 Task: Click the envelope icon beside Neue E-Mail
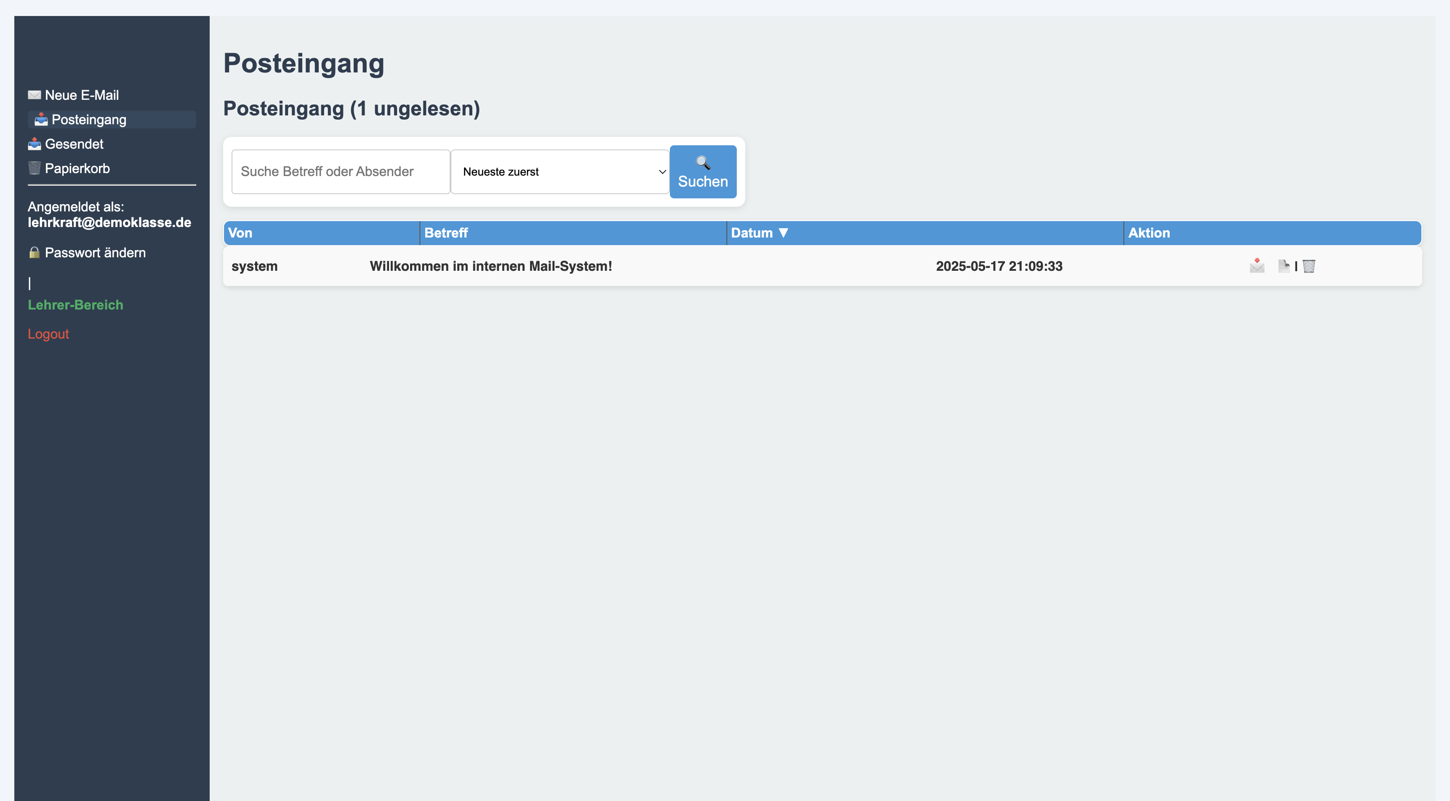pos(35,95)
